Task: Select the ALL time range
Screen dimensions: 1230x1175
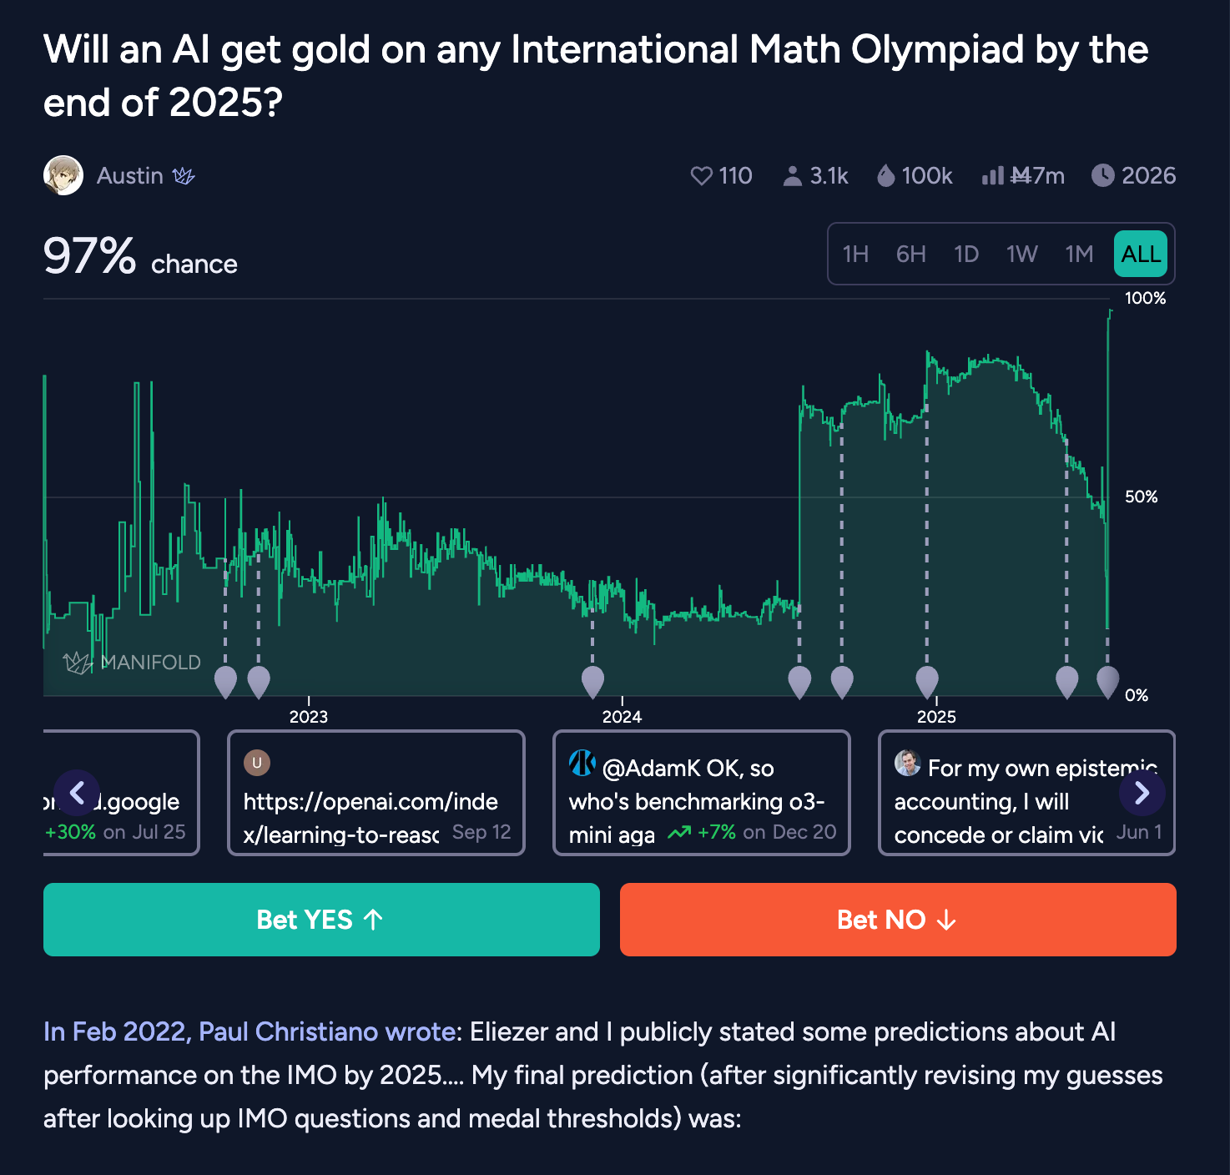Action: [x=1141, y=254]
